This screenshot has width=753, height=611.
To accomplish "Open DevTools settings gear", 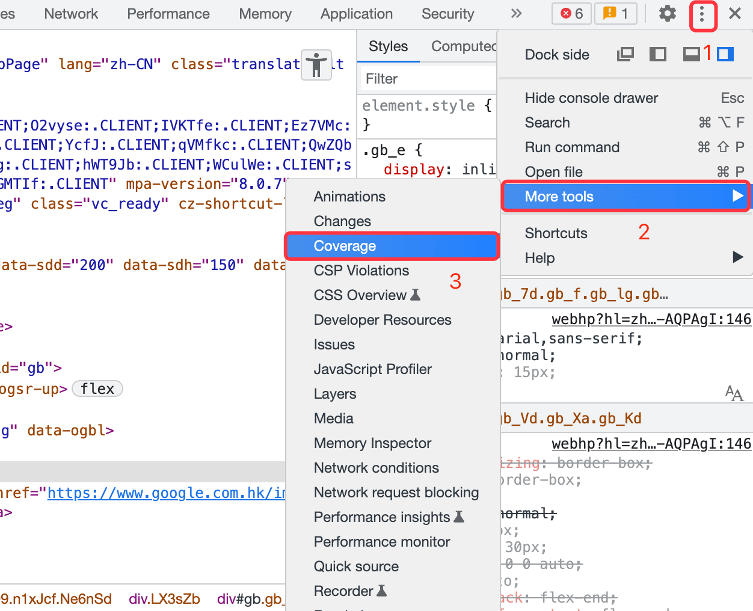I will (667, 14).
